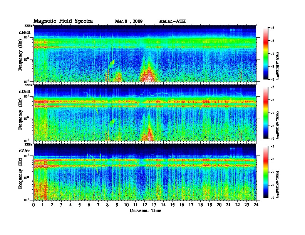Click the 'Magnetic Field Spectra' title
The width and height of the screenshot is (305, 235).
(x=63, y=21)
